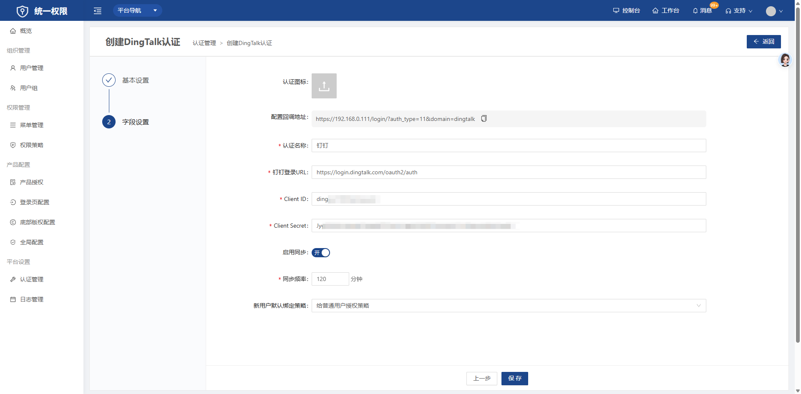The image size is (801, 394).
Task: Expand the new user default policy dropdown
Action: (508, 306)
